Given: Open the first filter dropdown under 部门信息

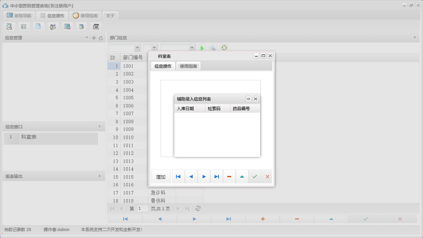Looking at the screenshot, I should coord(137,48).
